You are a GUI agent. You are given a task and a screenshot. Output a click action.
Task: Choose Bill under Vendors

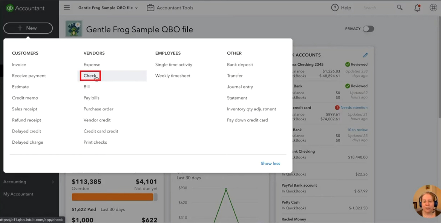[87, 87]
